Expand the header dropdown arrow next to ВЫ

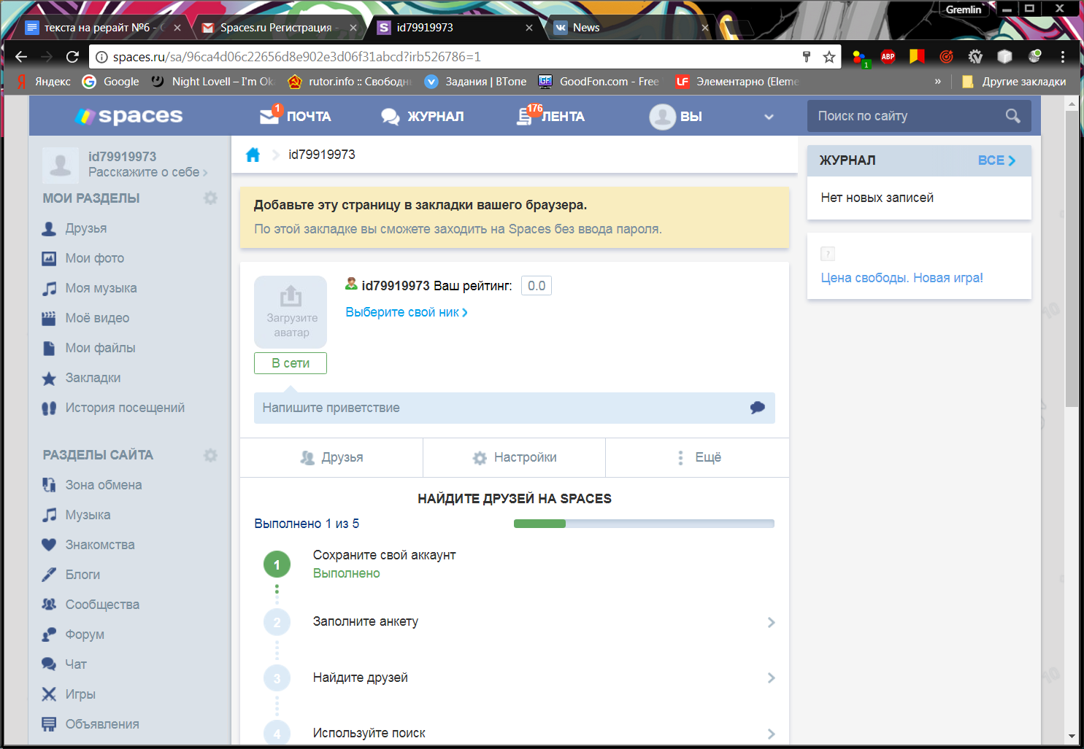point(769,117)
